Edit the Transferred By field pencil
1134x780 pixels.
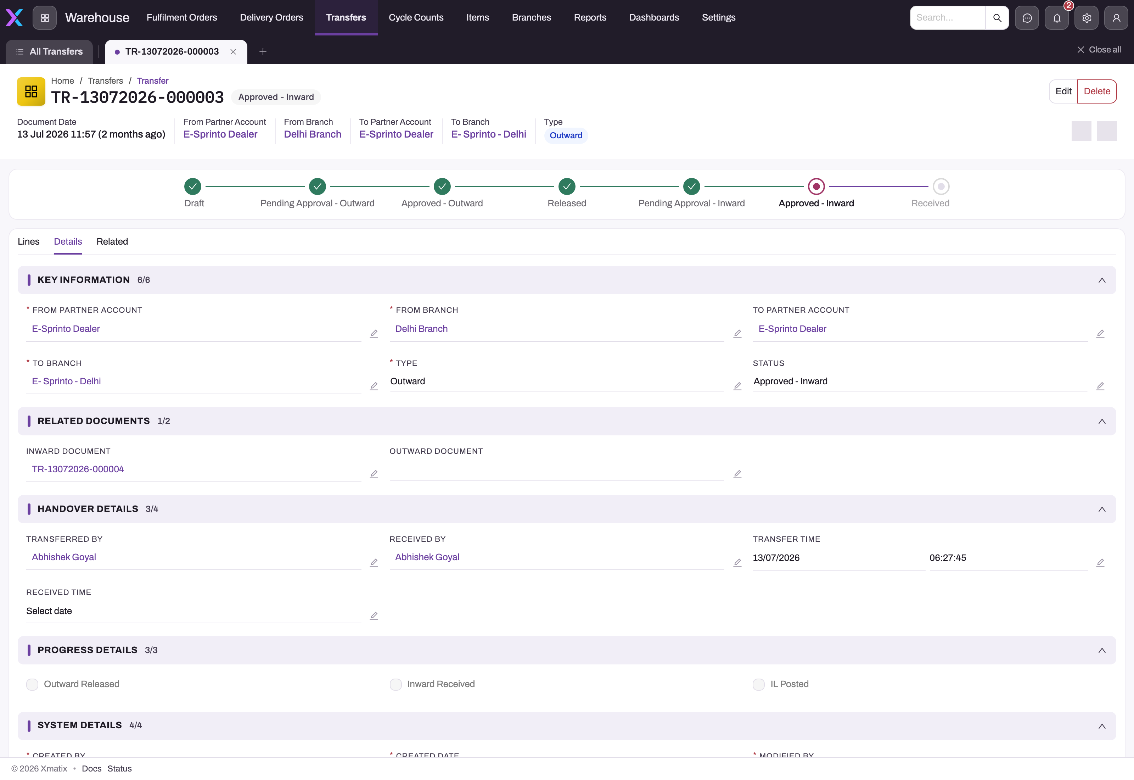(x=374, y=563)
